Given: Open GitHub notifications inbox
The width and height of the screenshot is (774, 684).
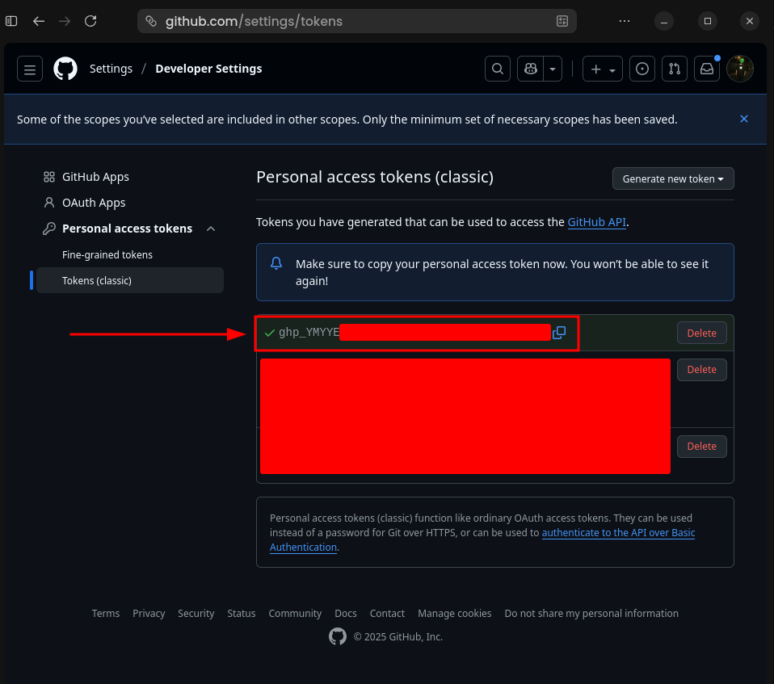Looking at the screenshot, I should 706,69.
